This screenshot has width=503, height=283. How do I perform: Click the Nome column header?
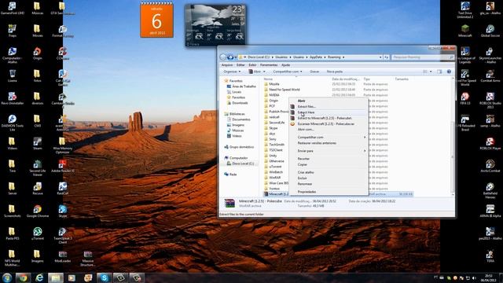[268, 79]
